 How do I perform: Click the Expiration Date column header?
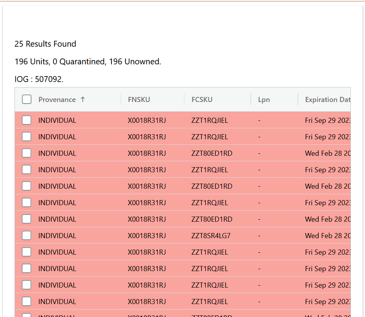click(328, 100)
